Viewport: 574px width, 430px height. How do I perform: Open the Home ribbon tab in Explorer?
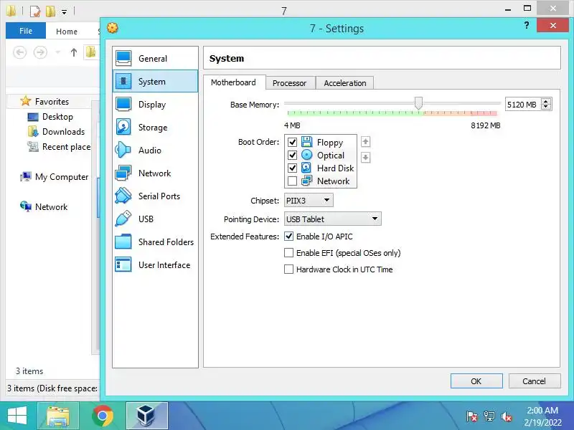pyautogui.click(x=66, y=32)
